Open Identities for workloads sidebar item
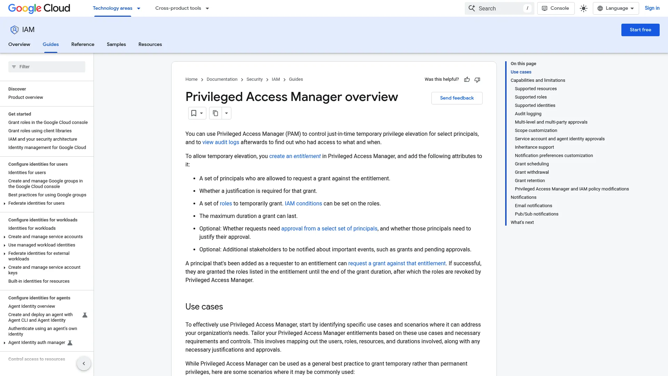This screenshot has height=376, width=668. [32, 228]
